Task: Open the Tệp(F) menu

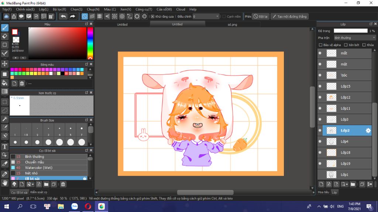Action: pyautogui.click(x=7, y=9)
